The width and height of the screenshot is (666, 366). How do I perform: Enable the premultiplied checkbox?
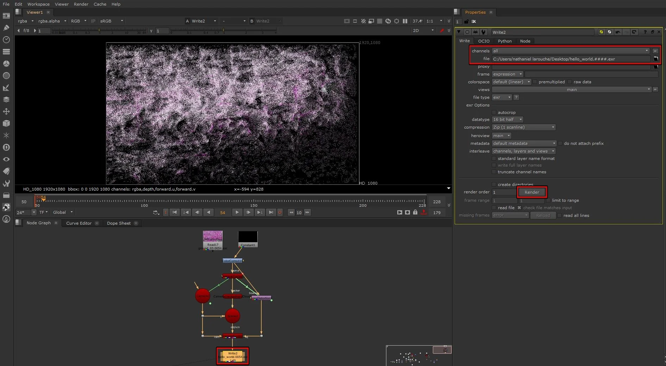pyautogui.click(x=535, y=82)
